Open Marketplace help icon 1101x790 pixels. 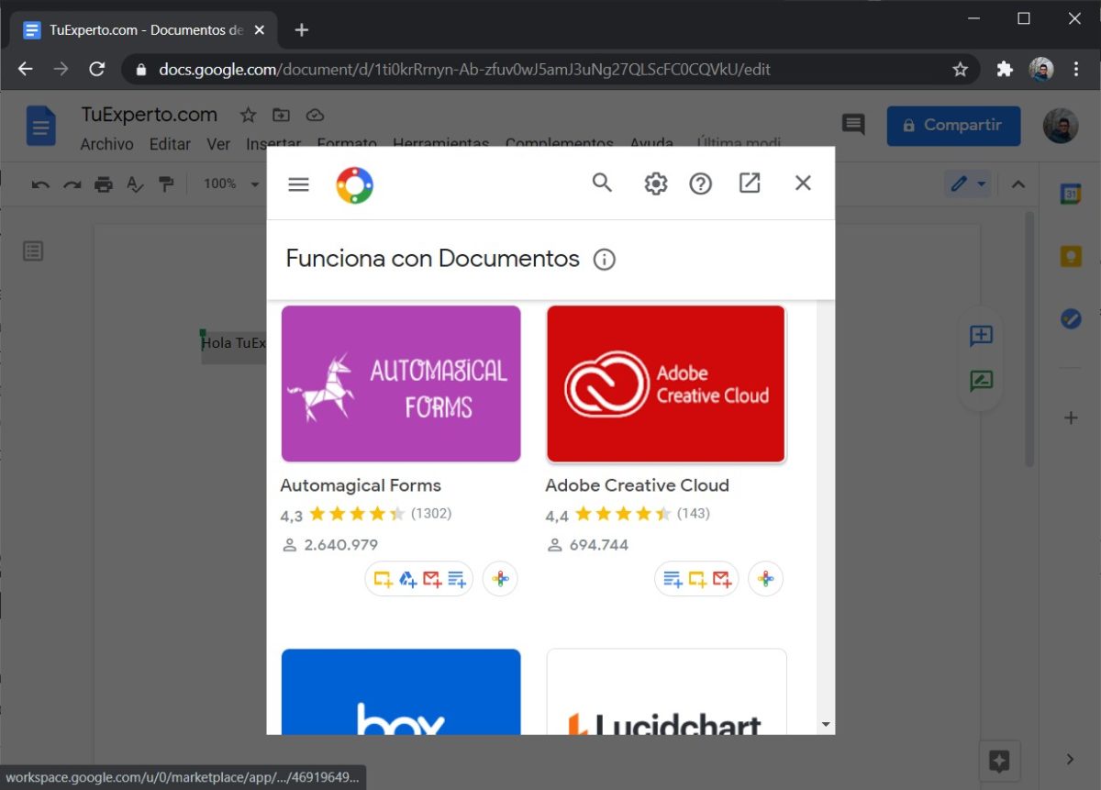point(701,184)
